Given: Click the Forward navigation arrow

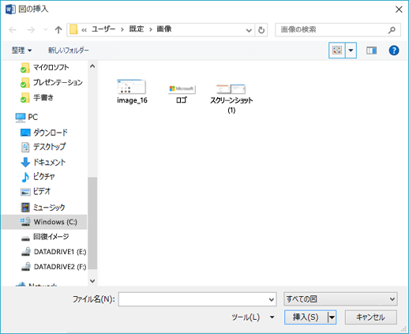Looking at the screenshot, I should tap(31, 30).
